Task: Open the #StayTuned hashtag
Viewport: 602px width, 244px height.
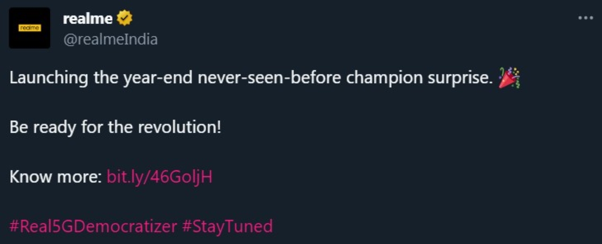Action: point(227,226)
